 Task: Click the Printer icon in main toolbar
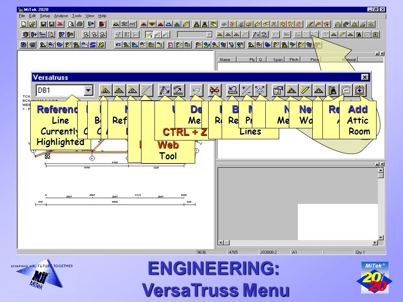coord(80,24)
